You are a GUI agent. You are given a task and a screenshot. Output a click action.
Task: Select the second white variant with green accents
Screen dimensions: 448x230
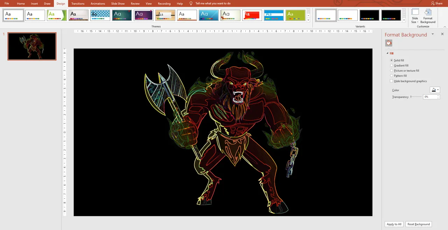click(348, 15)
